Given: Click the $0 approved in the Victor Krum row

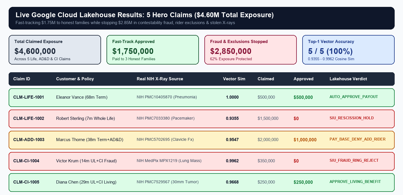Looking at the screenshot, I should (x=296, y=161).
